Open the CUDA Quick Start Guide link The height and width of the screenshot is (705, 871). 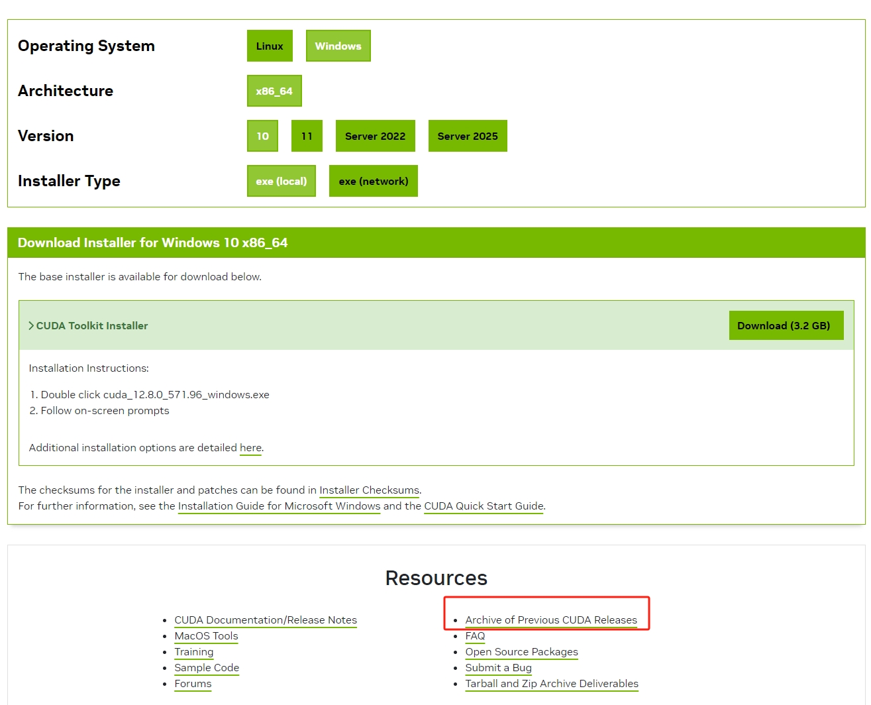pos(484,506)
